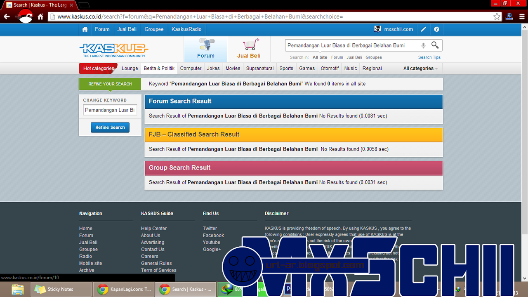The width and height of the screenshot is (528, 297).
Task: Select the Jual Beli shopping cart tab
Action: pos(249,49)
